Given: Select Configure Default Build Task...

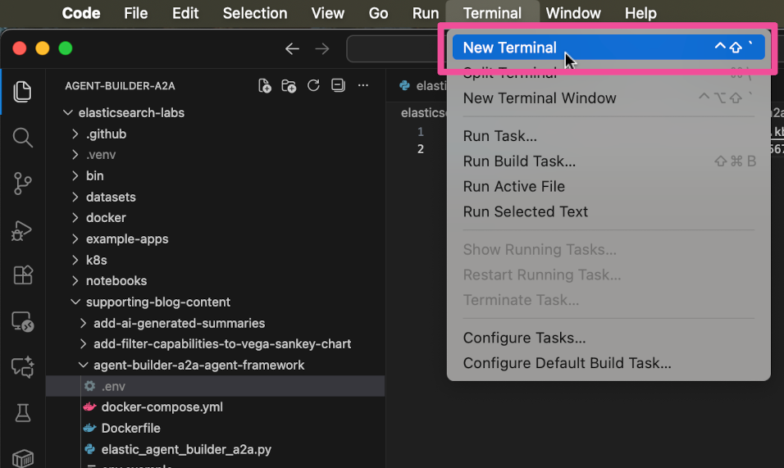Looking at the screenshot, I should tap(609, 363).
